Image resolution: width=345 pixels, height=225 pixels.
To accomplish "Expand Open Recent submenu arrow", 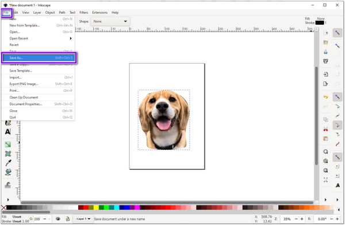I will pos(71,38).
